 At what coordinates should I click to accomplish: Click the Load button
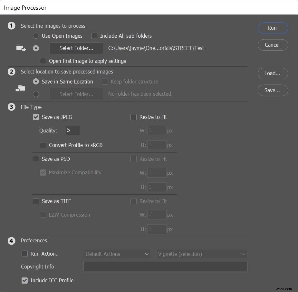[x=273, y=73]
